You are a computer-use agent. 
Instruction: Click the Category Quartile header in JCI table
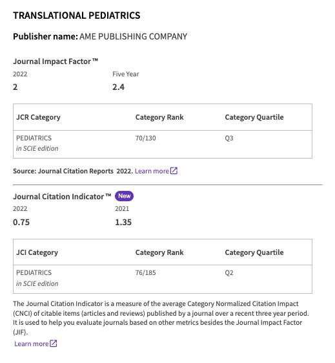254,252
